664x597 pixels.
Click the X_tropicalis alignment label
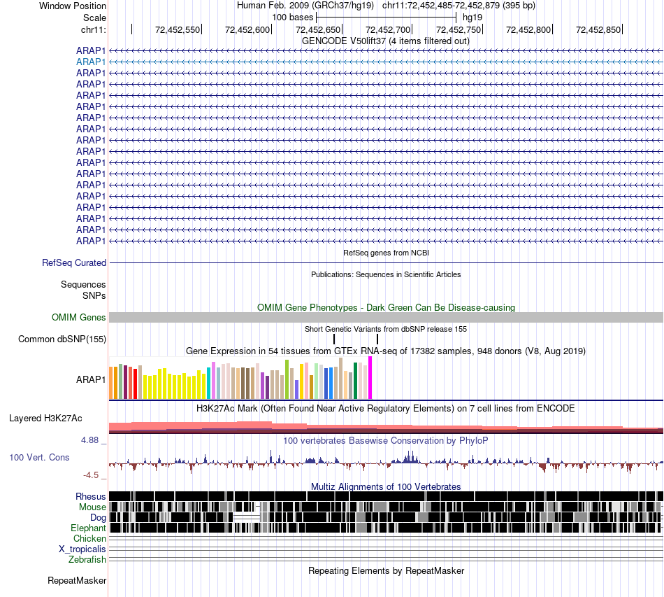[x=82, y=549]
